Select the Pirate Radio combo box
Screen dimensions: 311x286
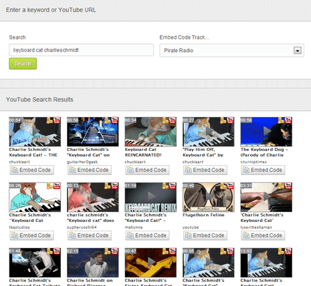tap(231, 51)
